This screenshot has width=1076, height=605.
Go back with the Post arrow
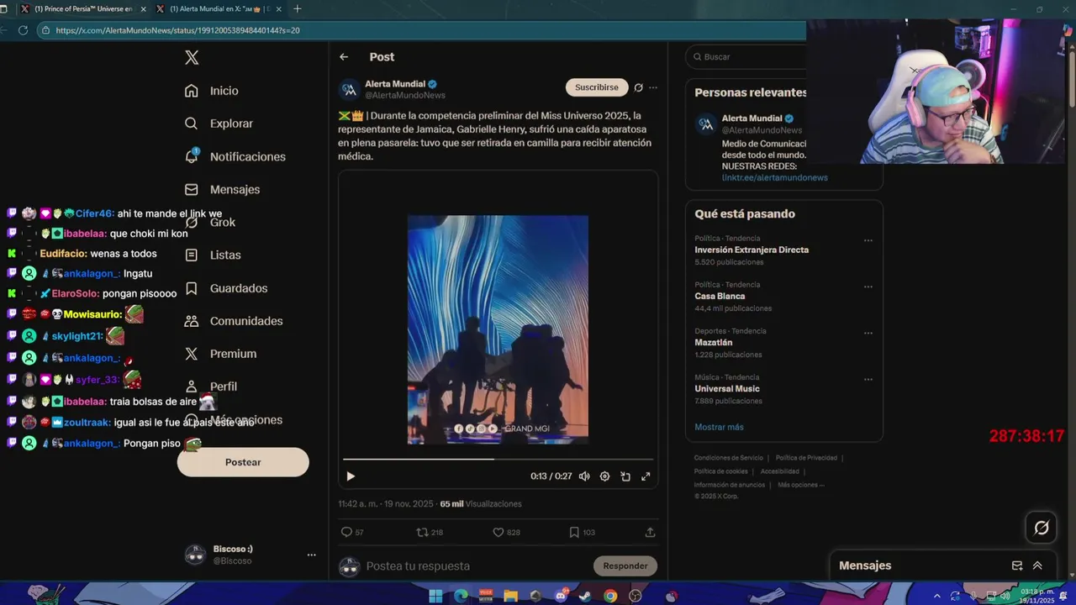pyautogui.click(x=344, y=57)
